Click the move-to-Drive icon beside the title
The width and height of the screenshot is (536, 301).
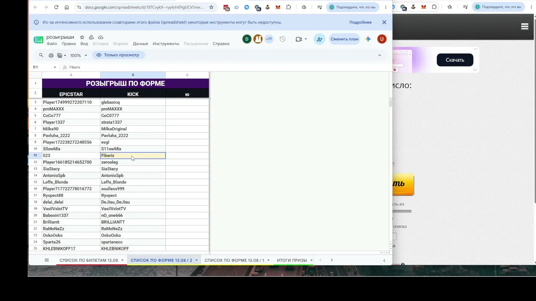coord(91,37)
